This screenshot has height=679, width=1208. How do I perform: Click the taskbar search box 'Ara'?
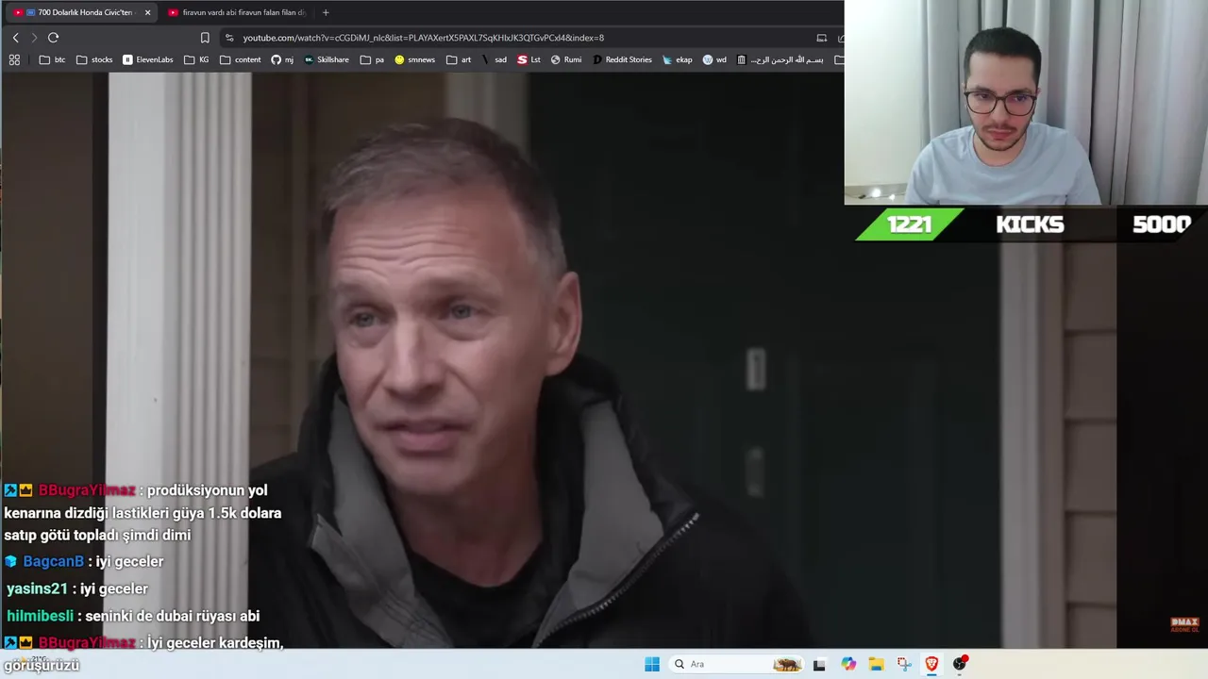736,664
